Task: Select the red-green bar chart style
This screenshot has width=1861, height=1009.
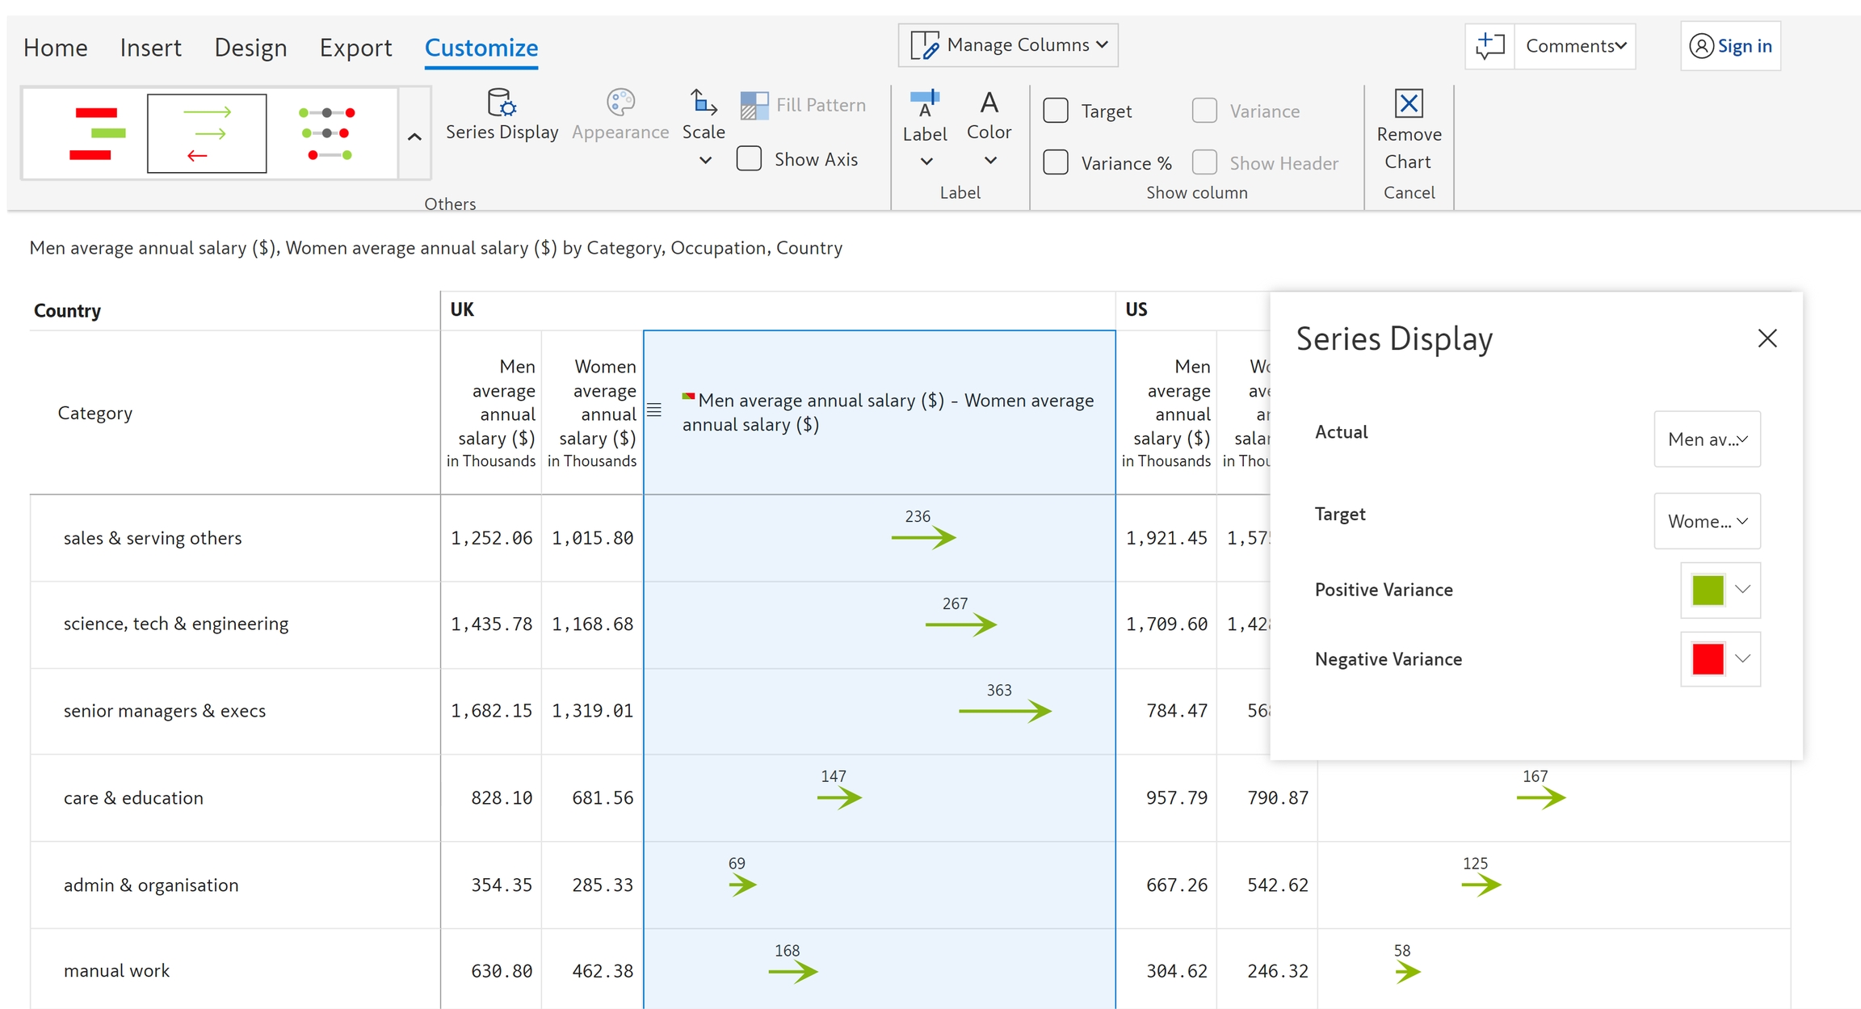Action: pos(96,133)
